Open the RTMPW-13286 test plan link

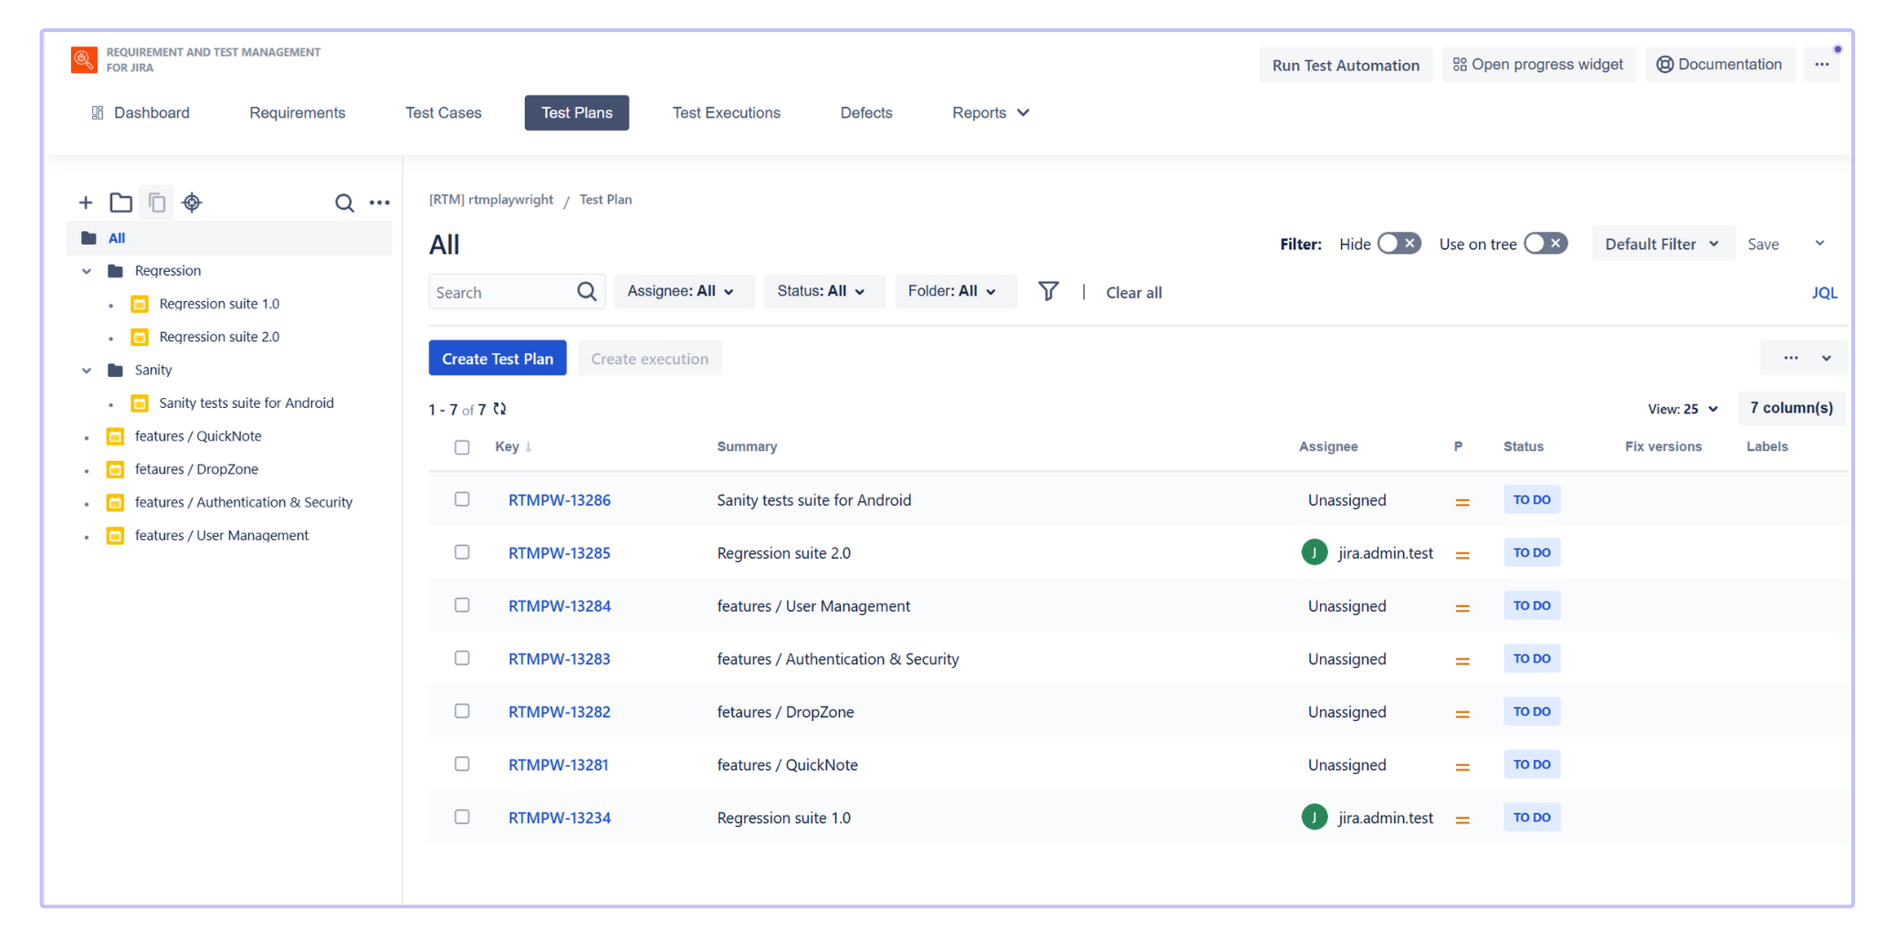click(x=559, y=499)
